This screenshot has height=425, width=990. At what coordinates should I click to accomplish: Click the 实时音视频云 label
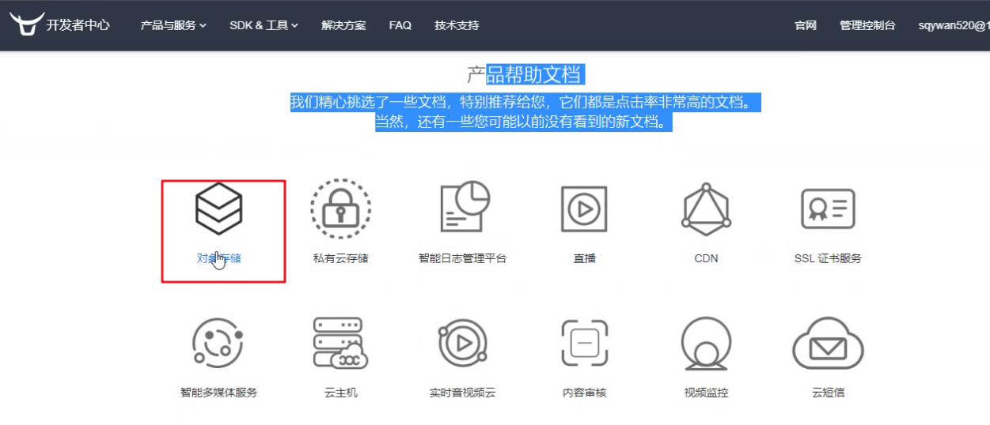click(462, 393)
